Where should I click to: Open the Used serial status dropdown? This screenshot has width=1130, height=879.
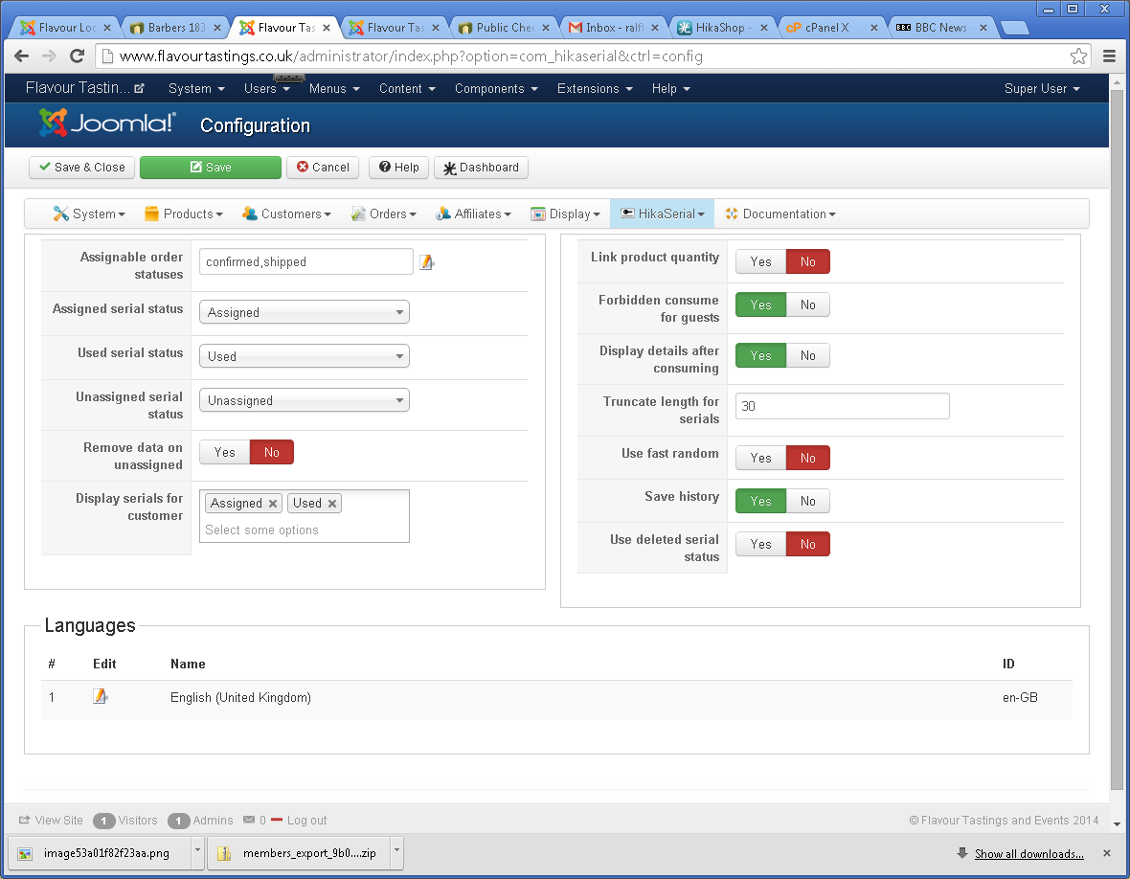tap(305, 356)
